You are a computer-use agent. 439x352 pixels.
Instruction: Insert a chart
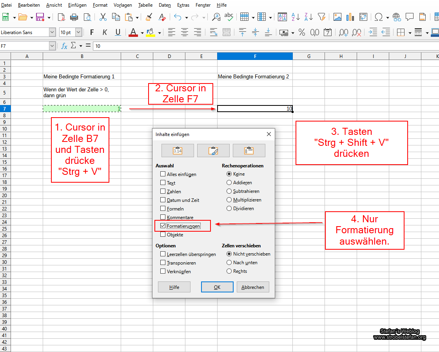349,17
